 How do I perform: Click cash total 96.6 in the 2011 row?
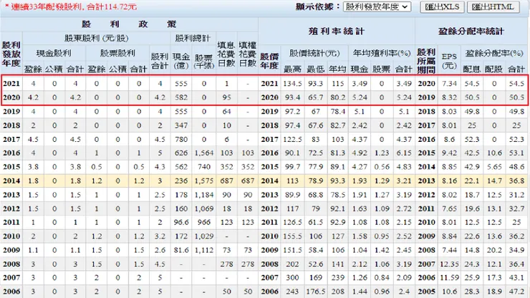[180, 222]
